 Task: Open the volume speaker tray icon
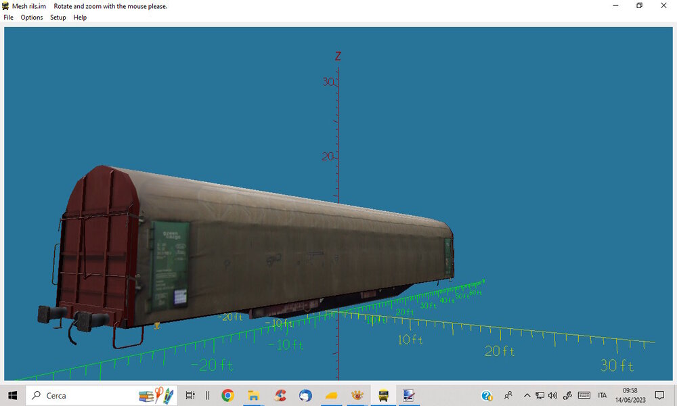pos(552,395)
